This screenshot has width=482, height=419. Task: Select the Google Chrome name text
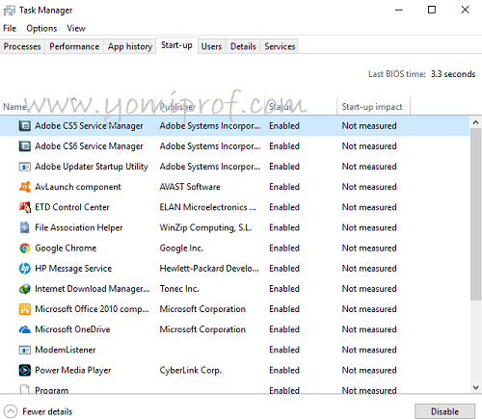click(66, 248)
